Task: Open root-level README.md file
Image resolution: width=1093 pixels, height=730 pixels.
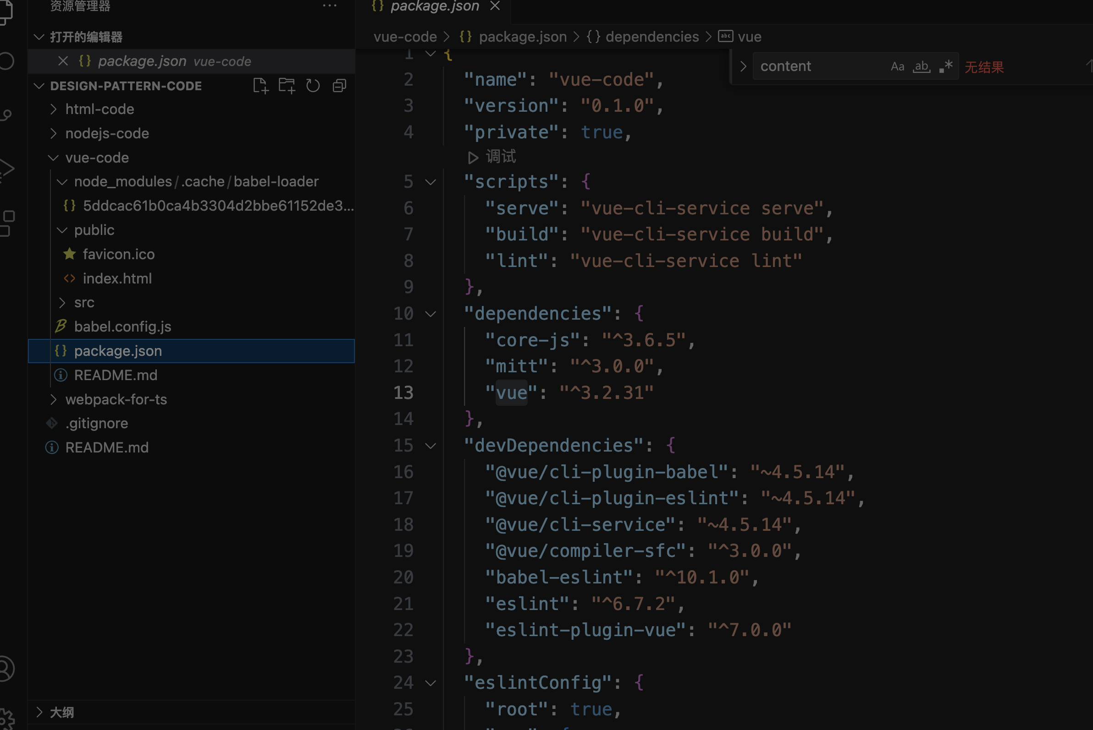Action: tap(191, 447)
